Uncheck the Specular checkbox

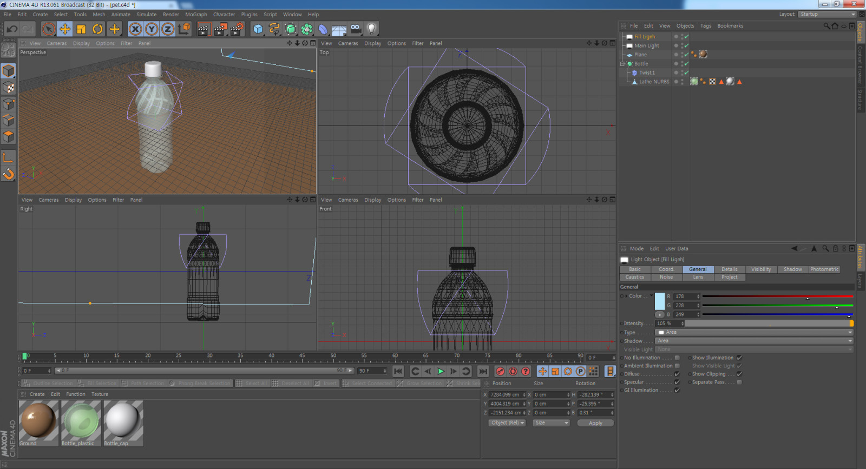677,382
